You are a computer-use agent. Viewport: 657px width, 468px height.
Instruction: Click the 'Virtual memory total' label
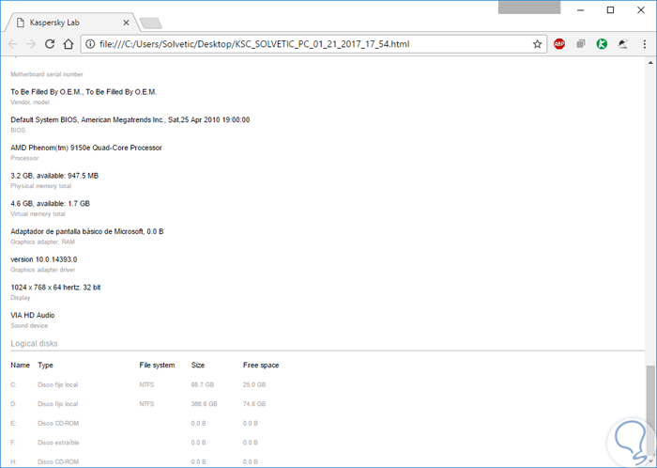pos(38,214)
